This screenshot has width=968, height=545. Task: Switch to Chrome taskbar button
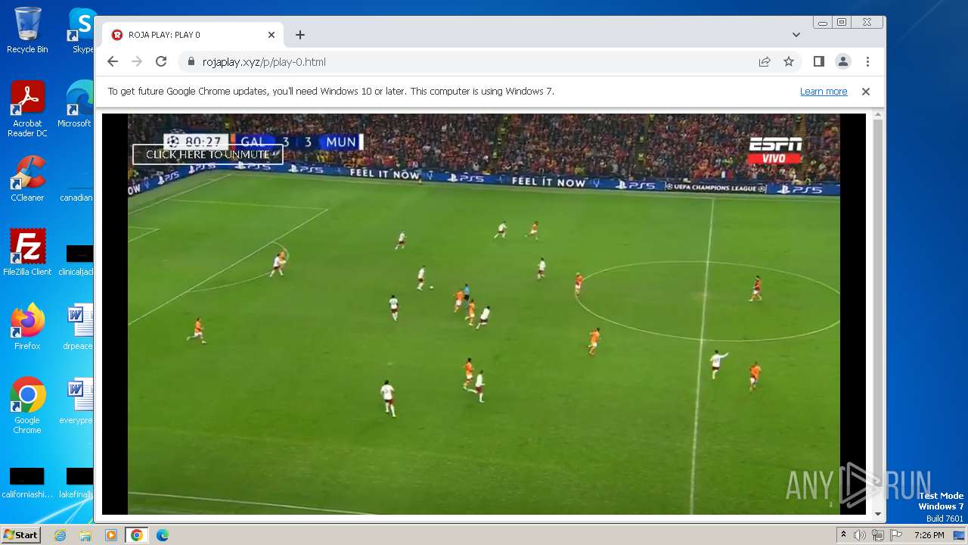137,535
